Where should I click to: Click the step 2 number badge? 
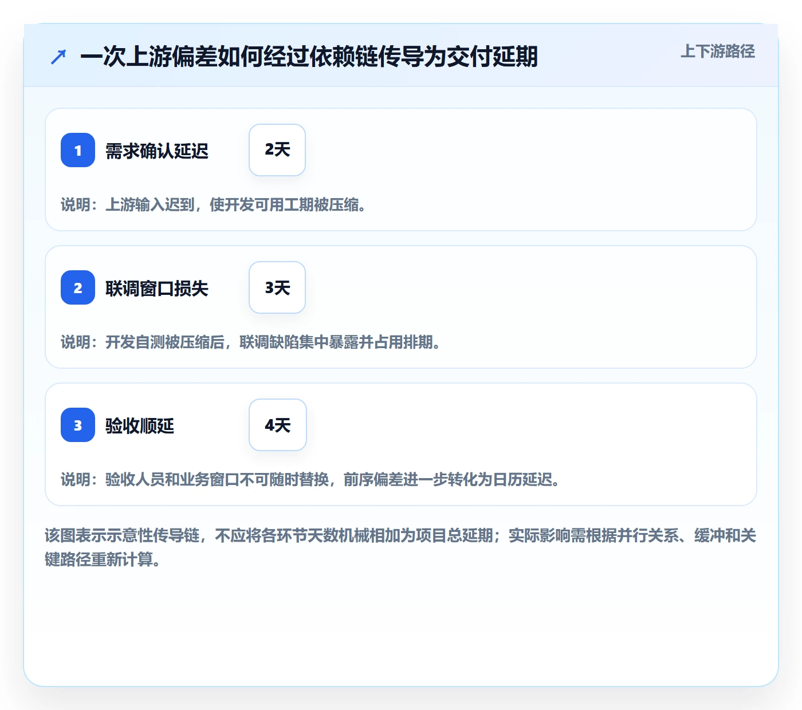pyautogui.click(x=78, y=287)
